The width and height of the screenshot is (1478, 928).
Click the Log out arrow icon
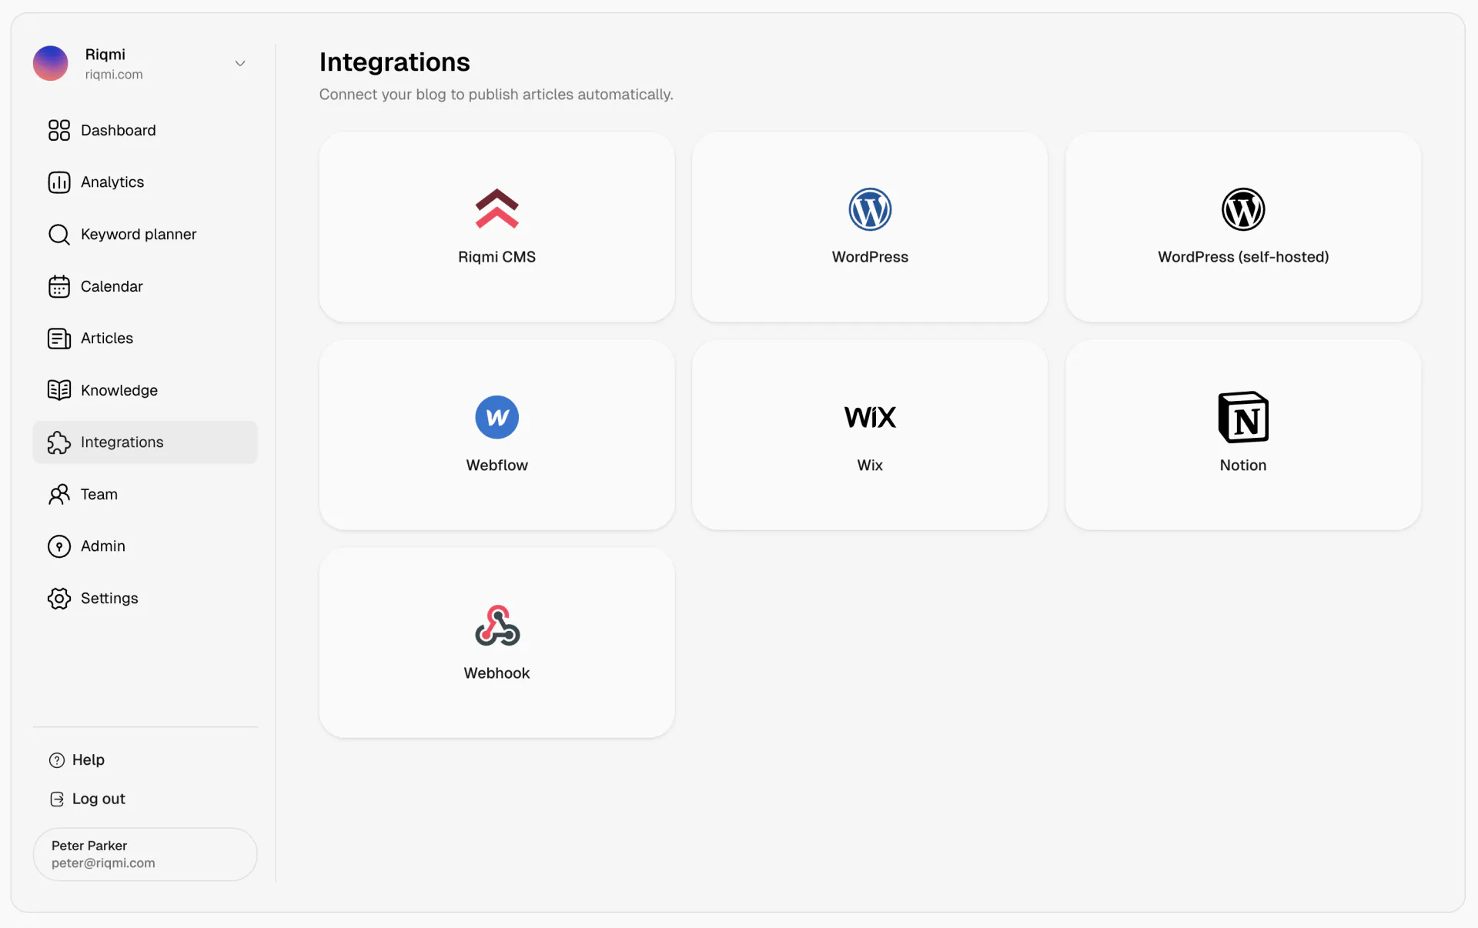click(57, 799)
